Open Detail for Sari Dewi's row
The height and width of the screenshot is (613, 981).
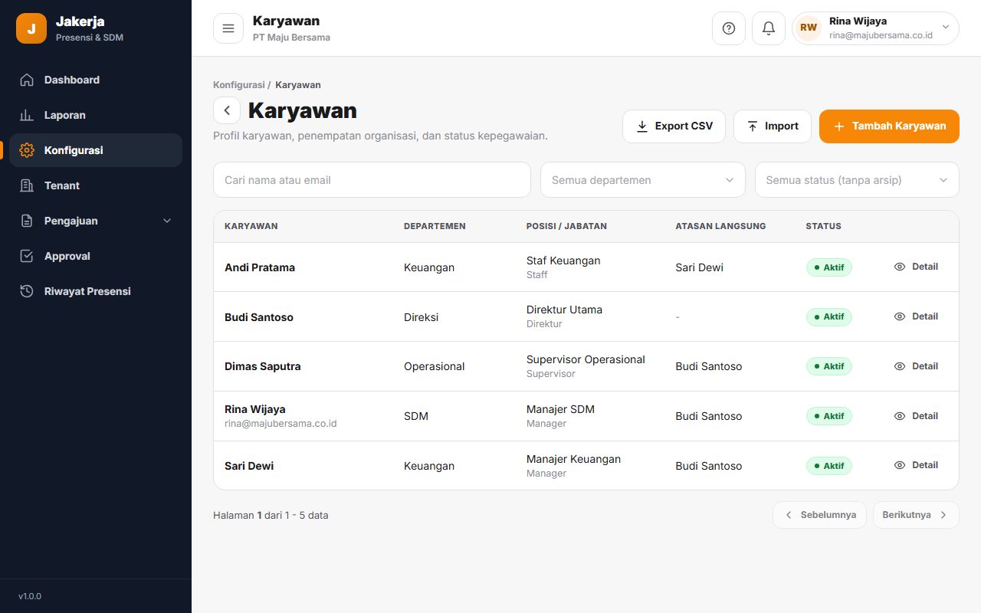point(916,465)
